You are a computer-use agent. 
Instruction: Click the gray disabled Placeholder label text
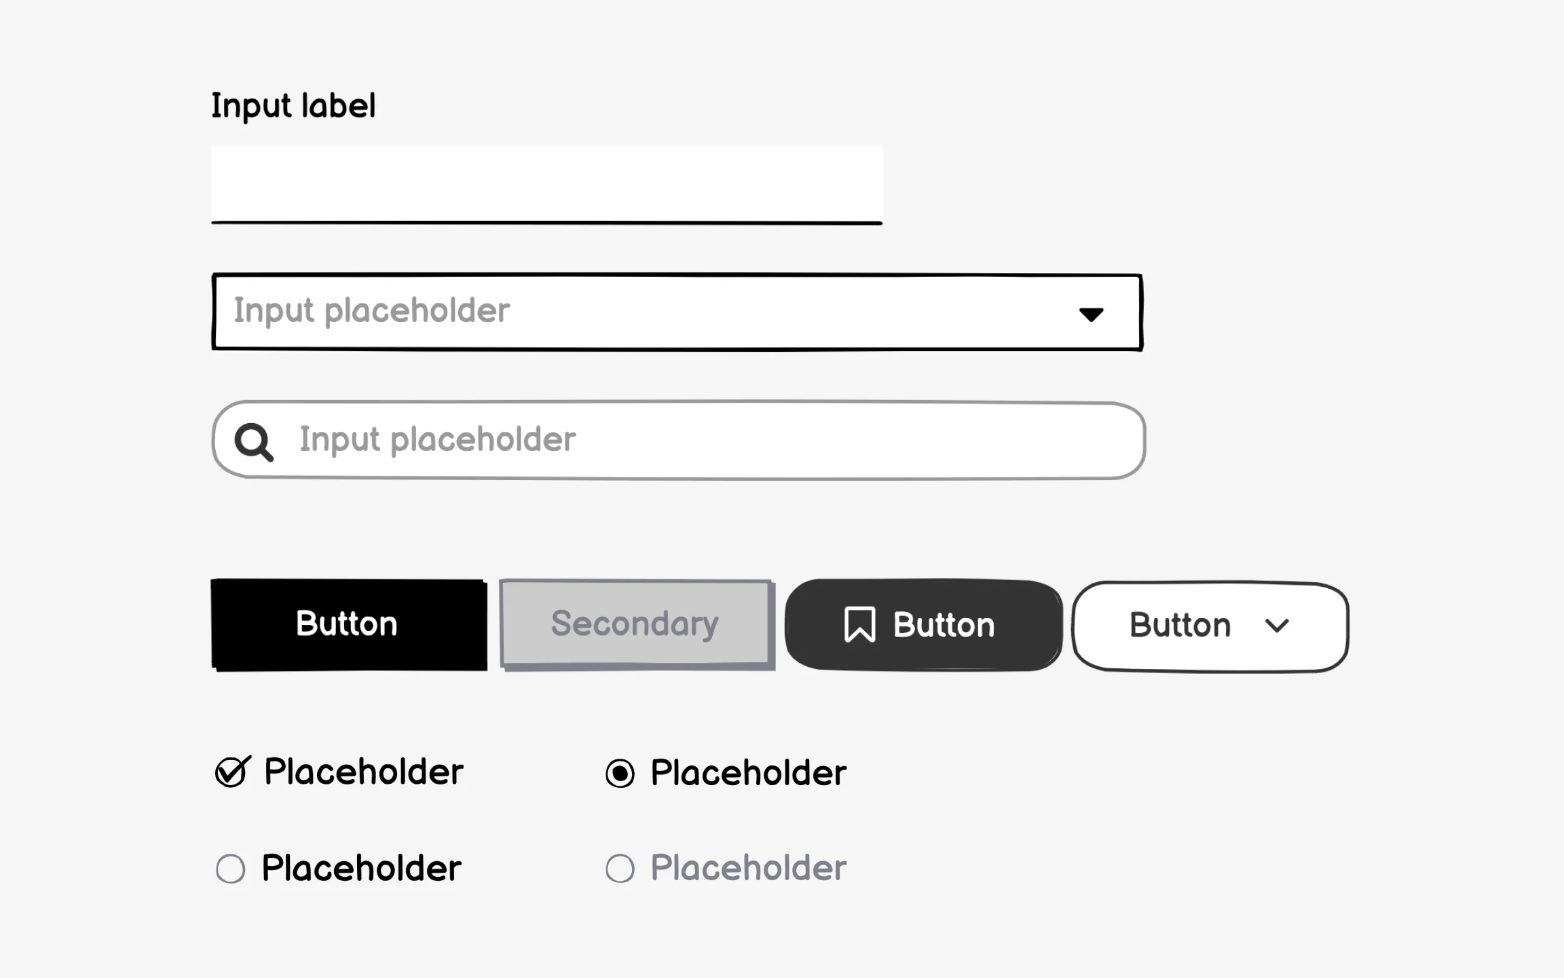click(x=748, y=869)
